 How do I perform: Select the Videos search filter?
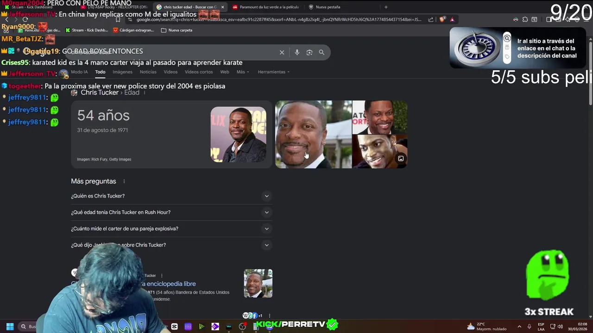[170, 72]
